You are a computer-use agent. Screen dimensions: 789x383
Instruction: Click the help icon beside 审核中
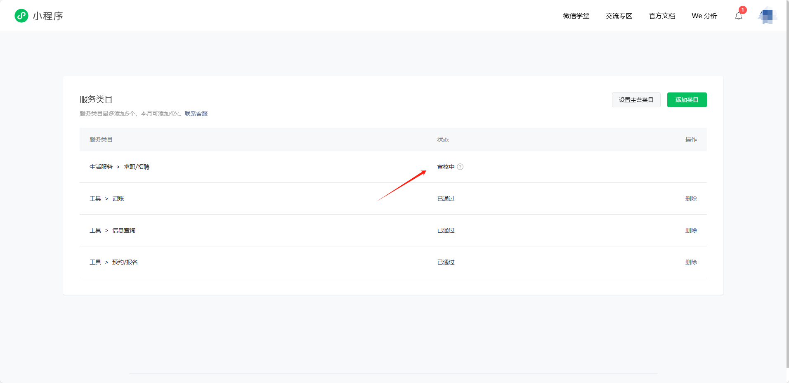tap(460, 167)
